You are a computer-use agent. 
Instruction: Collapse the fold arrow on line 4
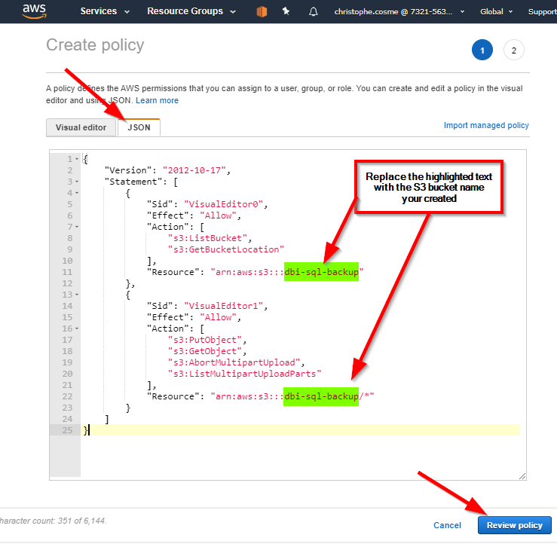pos(77,193)
